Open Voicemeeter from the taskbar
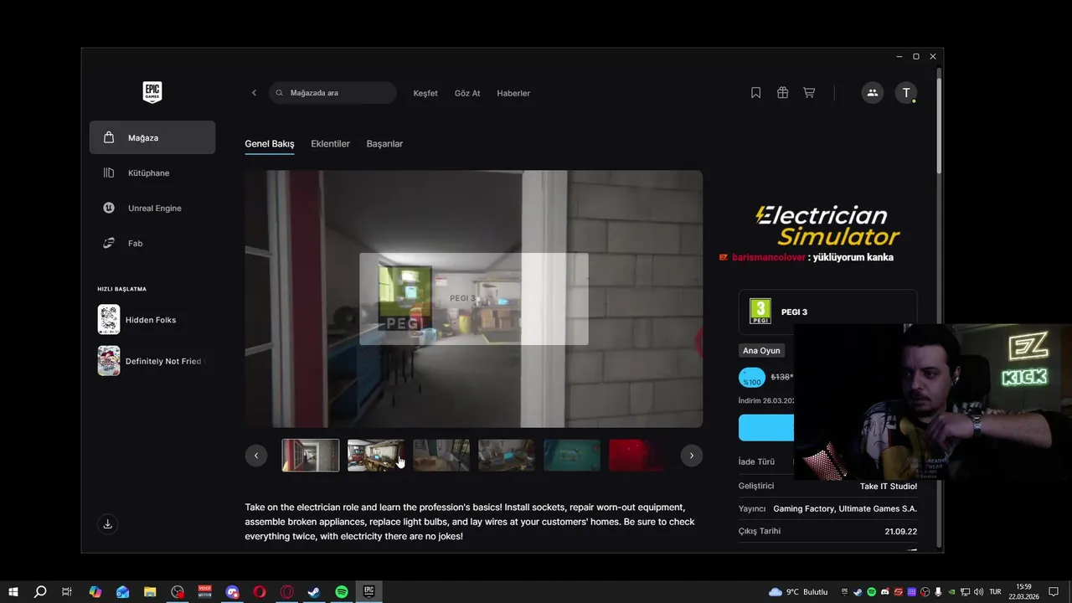Image resolution: width=1072 pixels, height=603 pixels. tap(204, 592)
